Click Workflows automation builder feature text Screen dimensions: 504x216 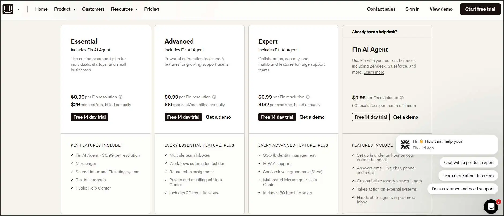coord(197,163)
